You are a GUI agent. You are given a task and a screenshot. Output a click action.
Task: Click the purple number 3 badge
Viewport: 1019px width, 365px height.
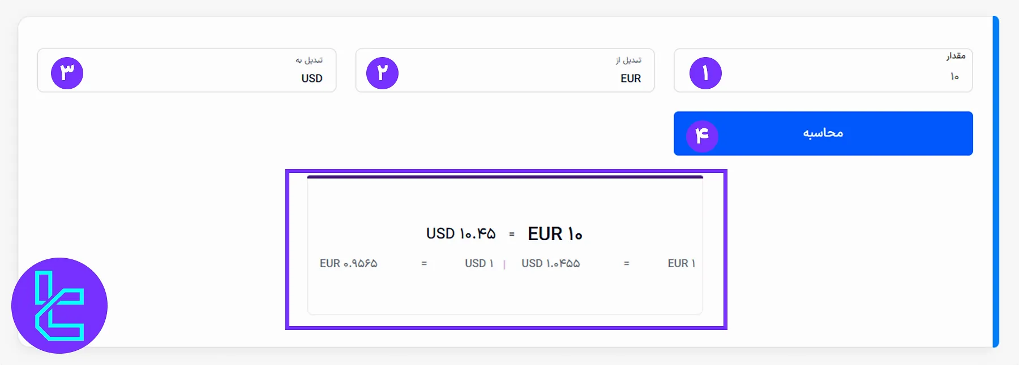pos(67,73)
